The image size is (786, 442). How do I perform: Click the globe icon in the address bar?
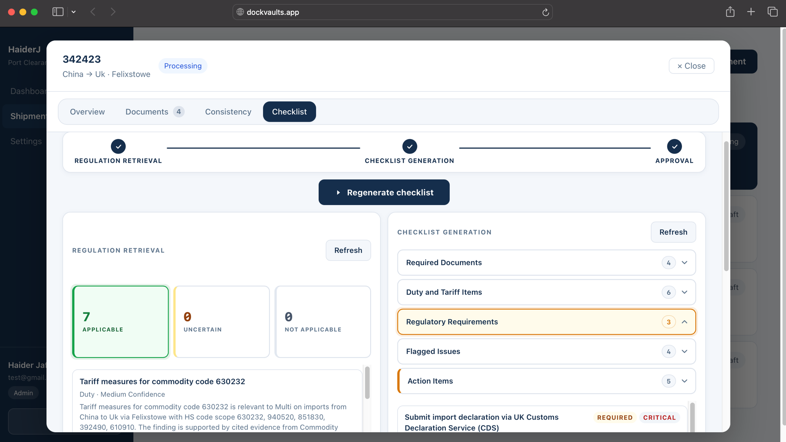(240, 12)
